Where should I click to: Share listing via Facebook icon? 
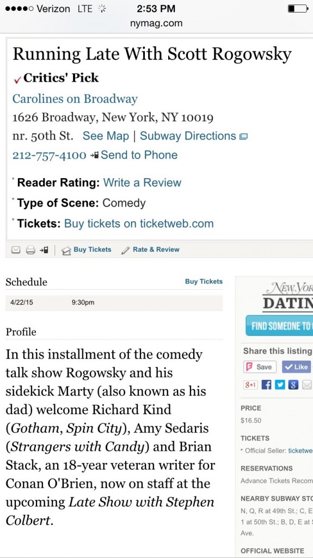(x=266, y=385)
